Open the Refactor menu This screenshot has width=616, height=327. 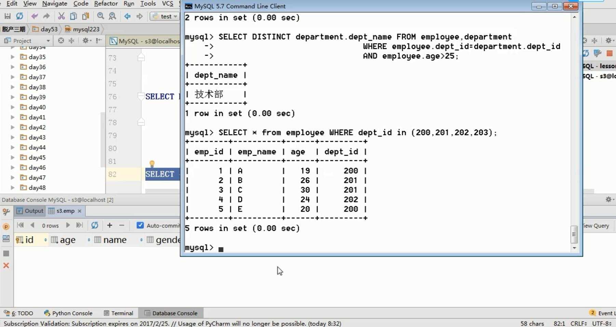pos(106,3)
